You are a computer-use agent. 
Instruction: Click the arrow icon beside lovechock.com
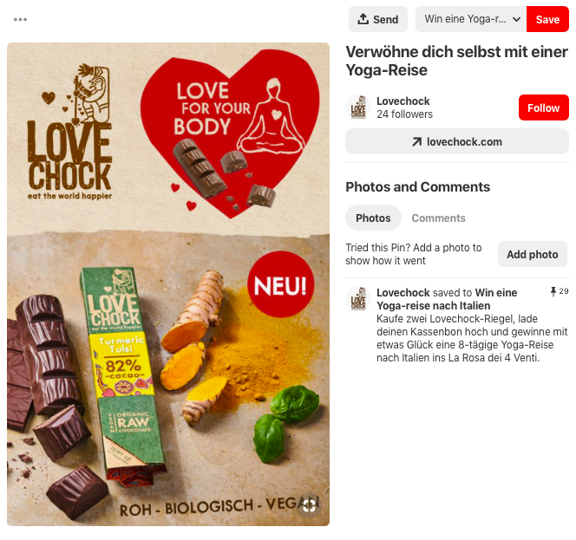416,141
